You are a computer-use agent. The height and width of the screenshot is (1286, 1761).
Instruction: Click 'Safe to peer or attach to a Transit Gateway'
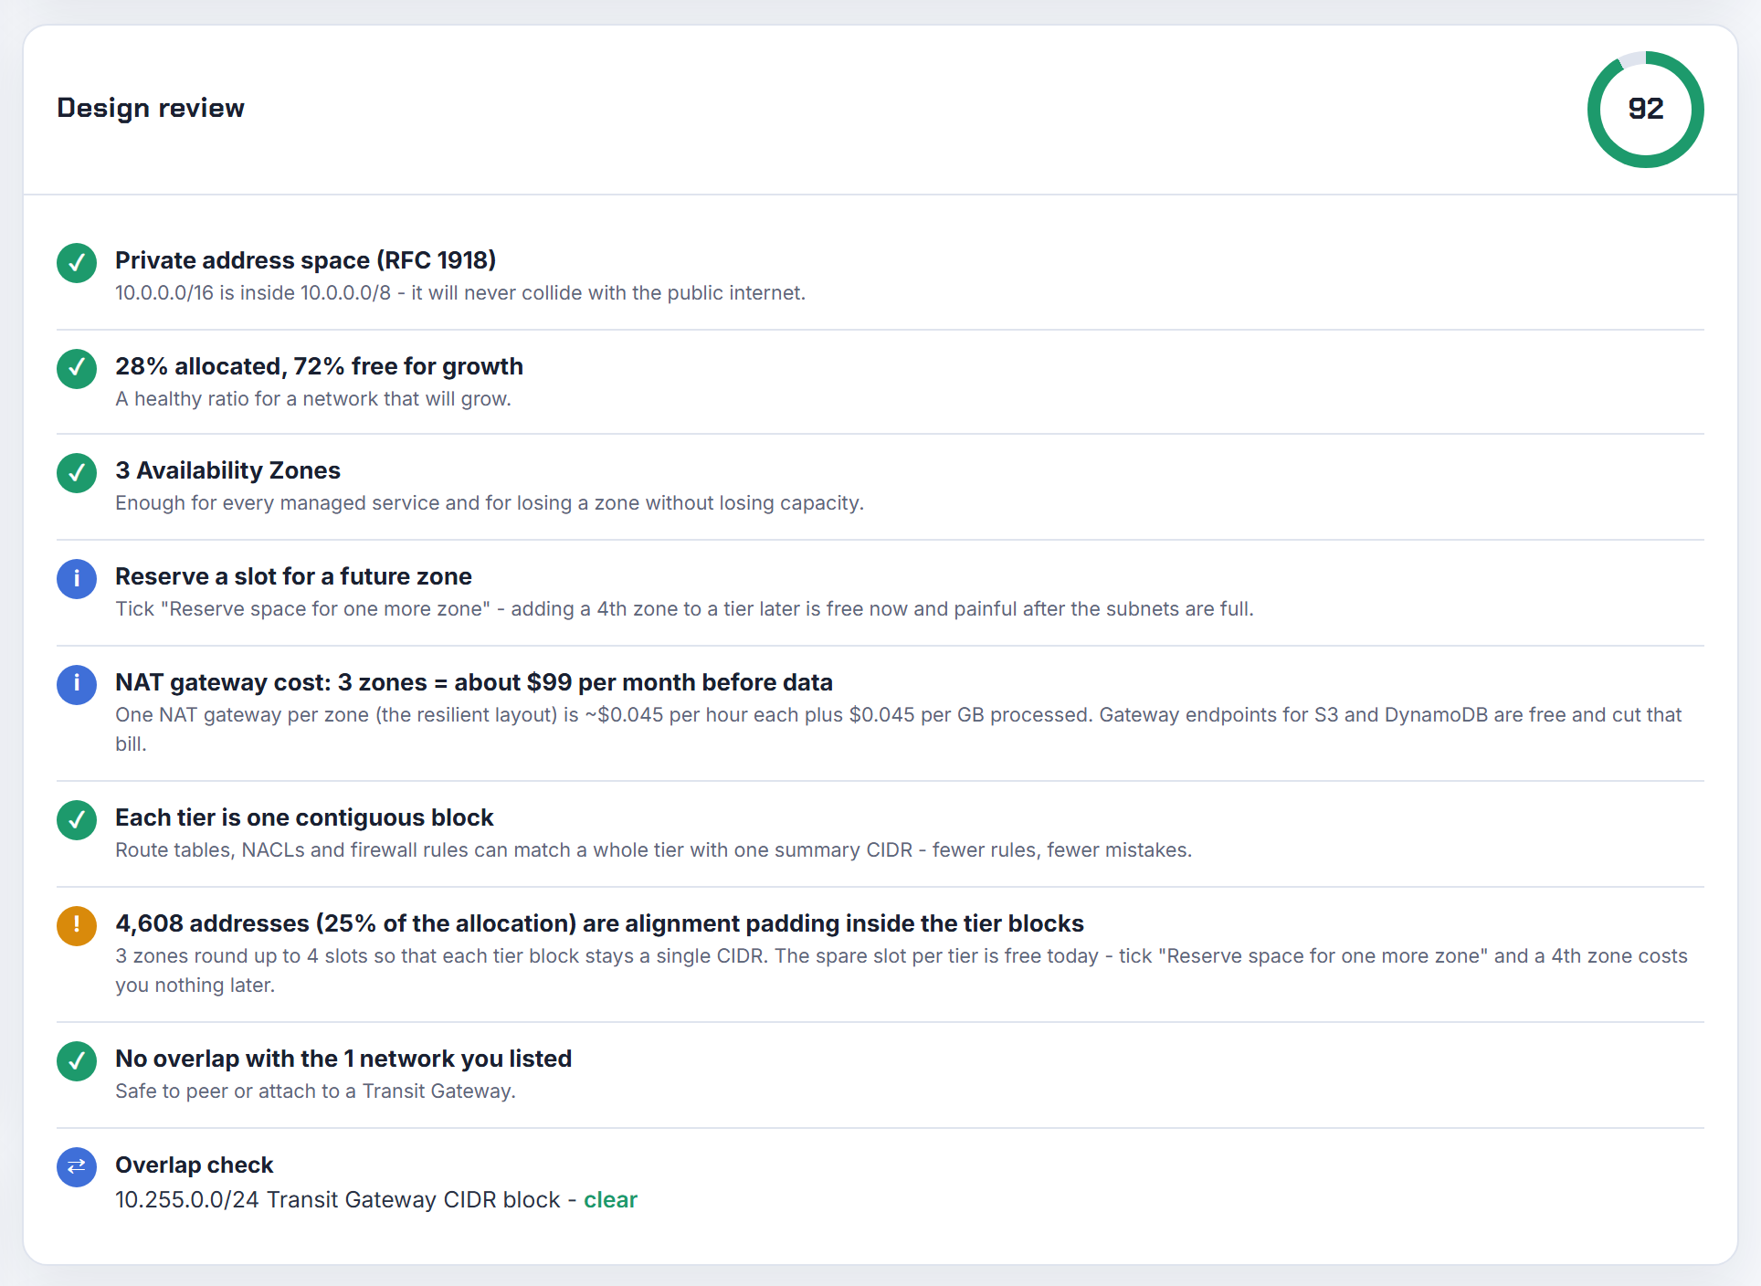[x=315, y=1091]
